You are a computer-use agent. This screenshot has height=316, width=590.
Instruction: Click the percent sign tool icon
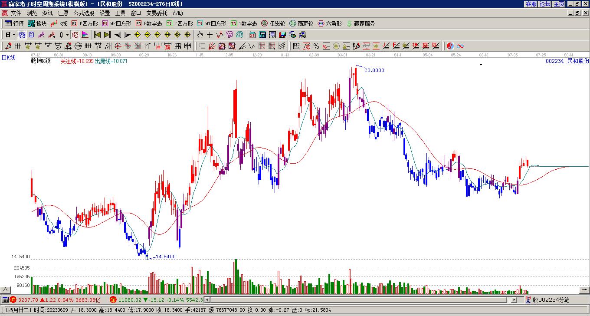(316, 46)
